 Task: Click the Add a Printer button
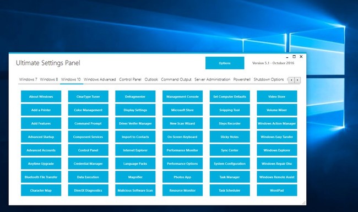(41, 110)
